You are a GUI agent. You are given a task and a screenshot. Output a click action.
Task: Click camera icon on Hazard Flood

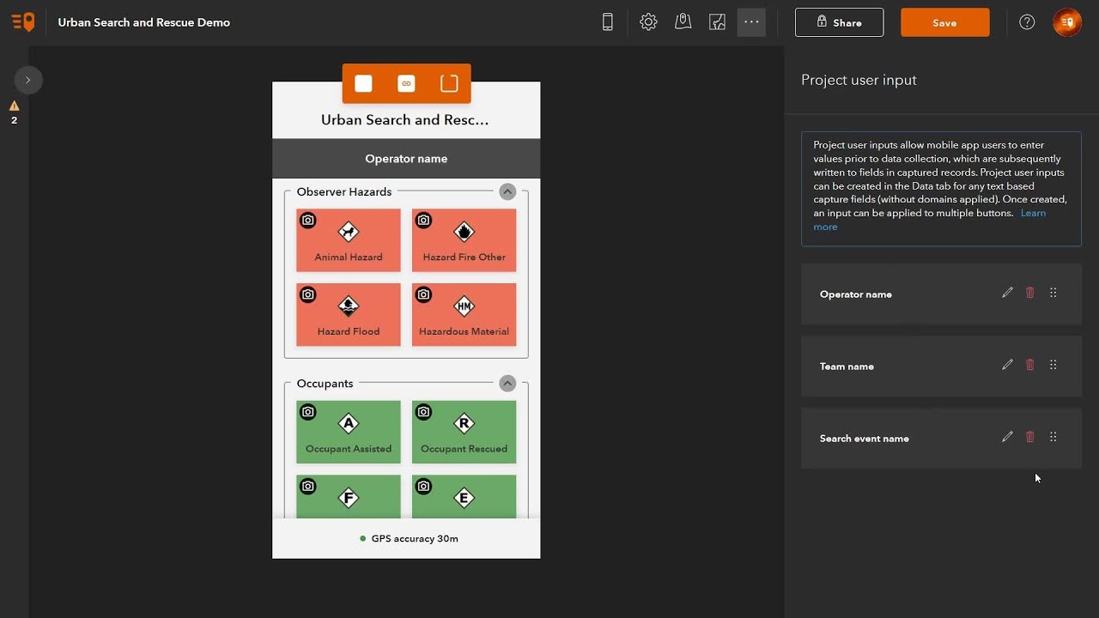307,294
